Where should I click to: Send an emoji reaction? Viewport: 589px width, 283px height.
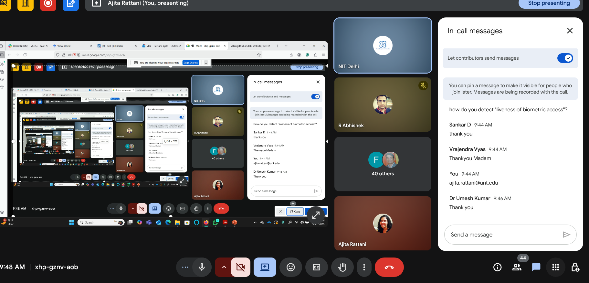pyautogui.click(x=290, y=267)
